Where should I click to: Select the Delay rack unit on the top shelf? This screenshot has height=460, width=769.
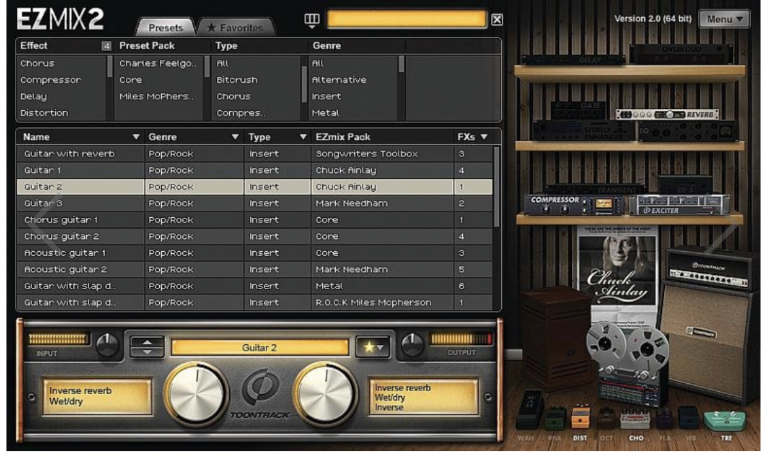click(573, 60)
